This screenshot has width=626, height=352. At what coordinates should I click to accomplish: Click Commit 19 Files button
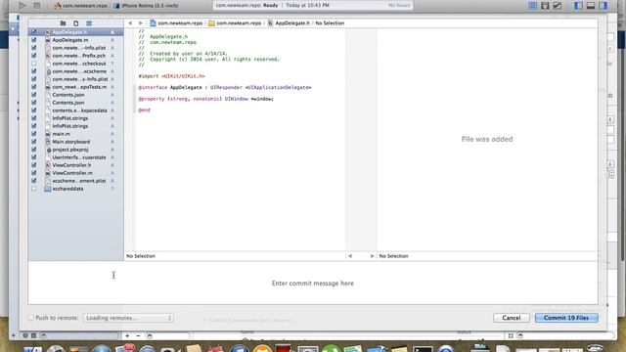coord(566,318)
